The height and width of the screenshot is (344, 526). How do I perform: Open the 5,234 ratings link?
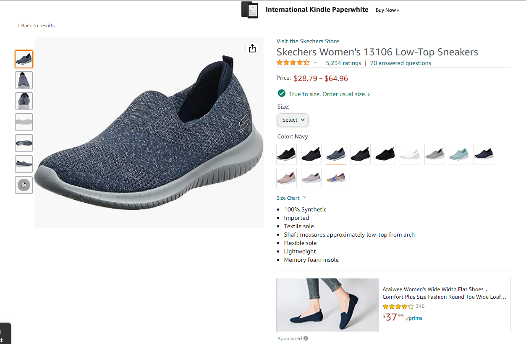(x=343, y=63)
